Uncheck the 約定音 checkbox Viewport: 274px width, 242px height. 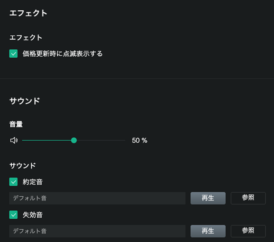(x=13, y=182)
